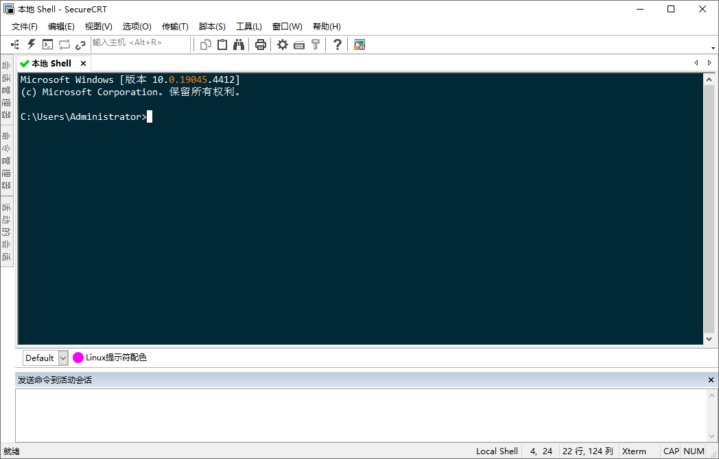This screenshot has height=459, width=719.
Task: Close the 本地 Shell tab
Action: [x=84, y=63]
